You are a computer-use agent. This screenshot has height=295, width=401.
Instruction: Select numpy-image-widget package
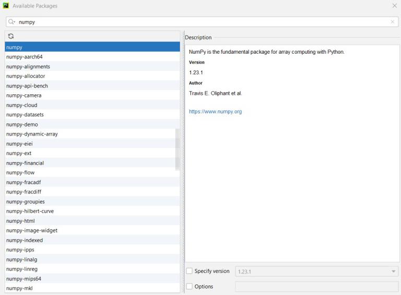point(92,230)
